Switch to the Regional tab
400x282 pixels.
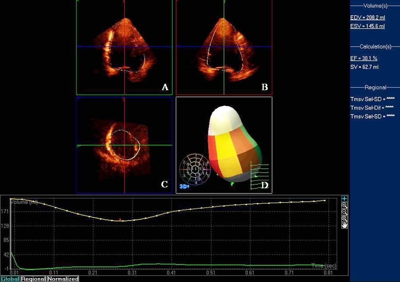tap(33, 279)
